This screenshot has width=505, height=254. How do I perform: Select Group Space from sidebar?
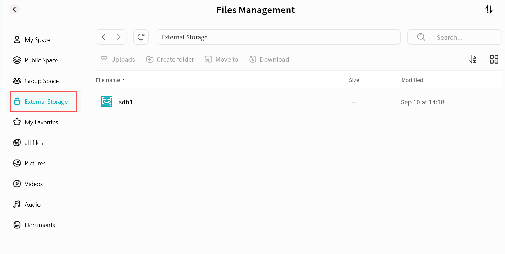42,81
